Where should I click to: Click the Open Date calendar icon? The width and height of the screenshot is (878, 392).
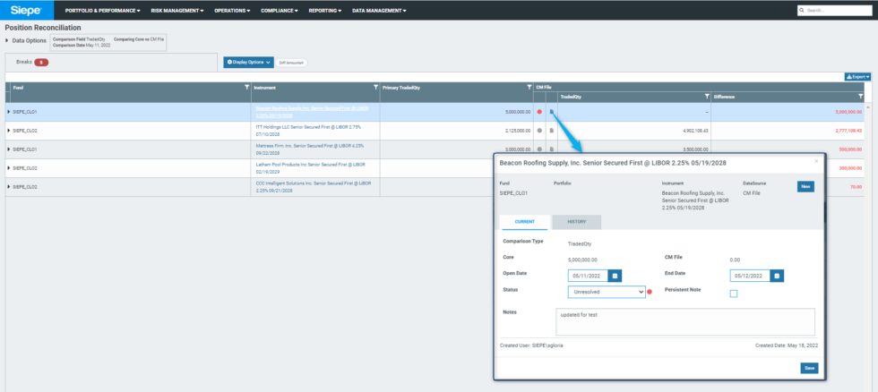[x=614, y=276]
